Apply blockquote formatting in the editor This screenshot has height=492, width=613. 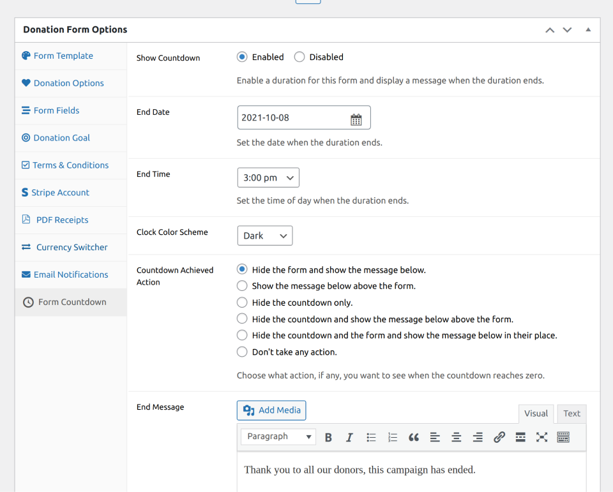pos(414,437)
